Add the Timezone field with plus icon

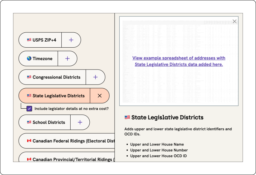click(x=67, y=58)
